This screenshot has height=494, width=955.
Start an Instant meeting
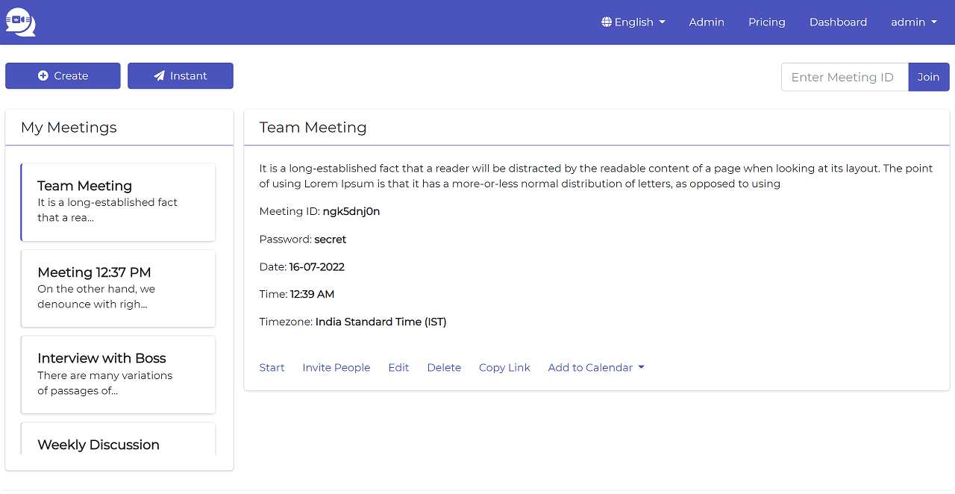point(181,76)
